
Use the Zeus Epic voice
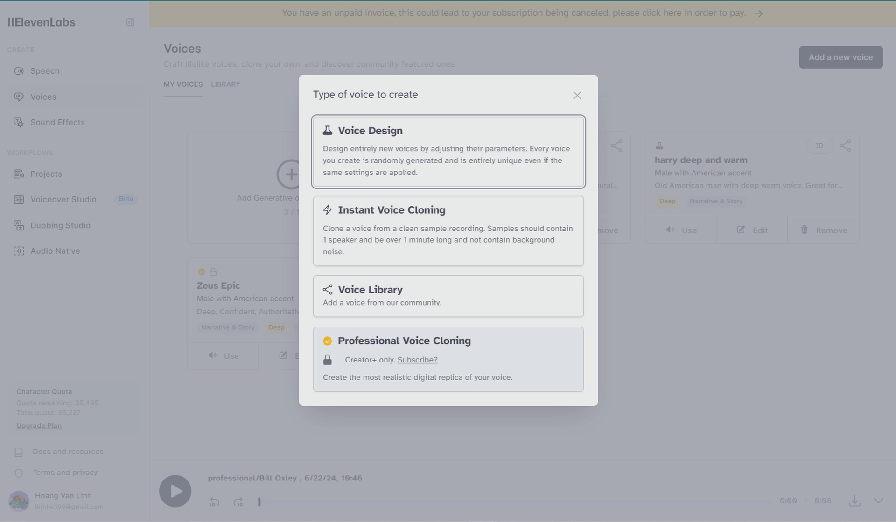click(223, 355)
